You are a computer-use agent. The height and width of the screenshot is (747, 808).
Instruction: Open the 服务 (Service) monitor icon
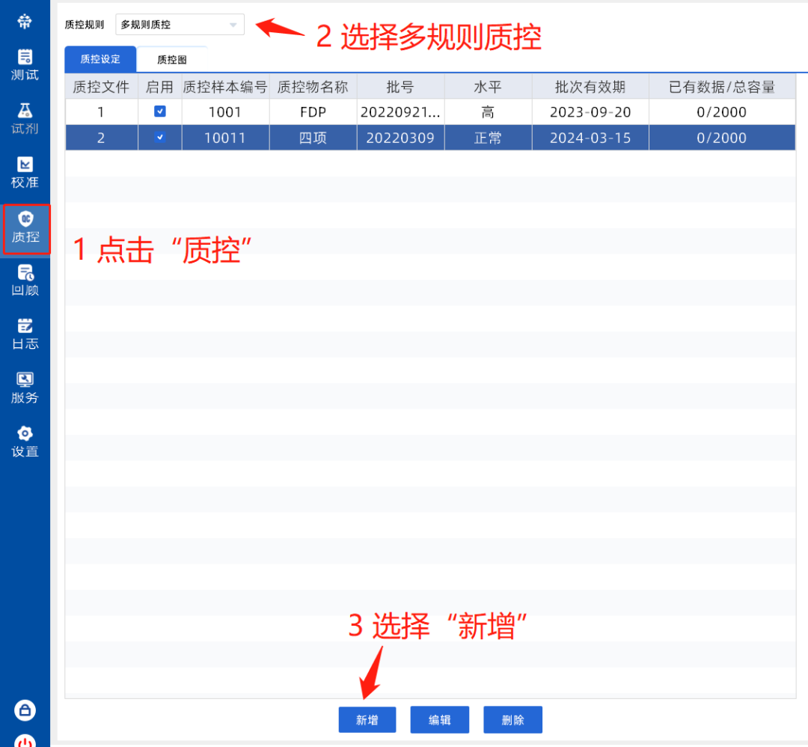click(x=25, y=380)
